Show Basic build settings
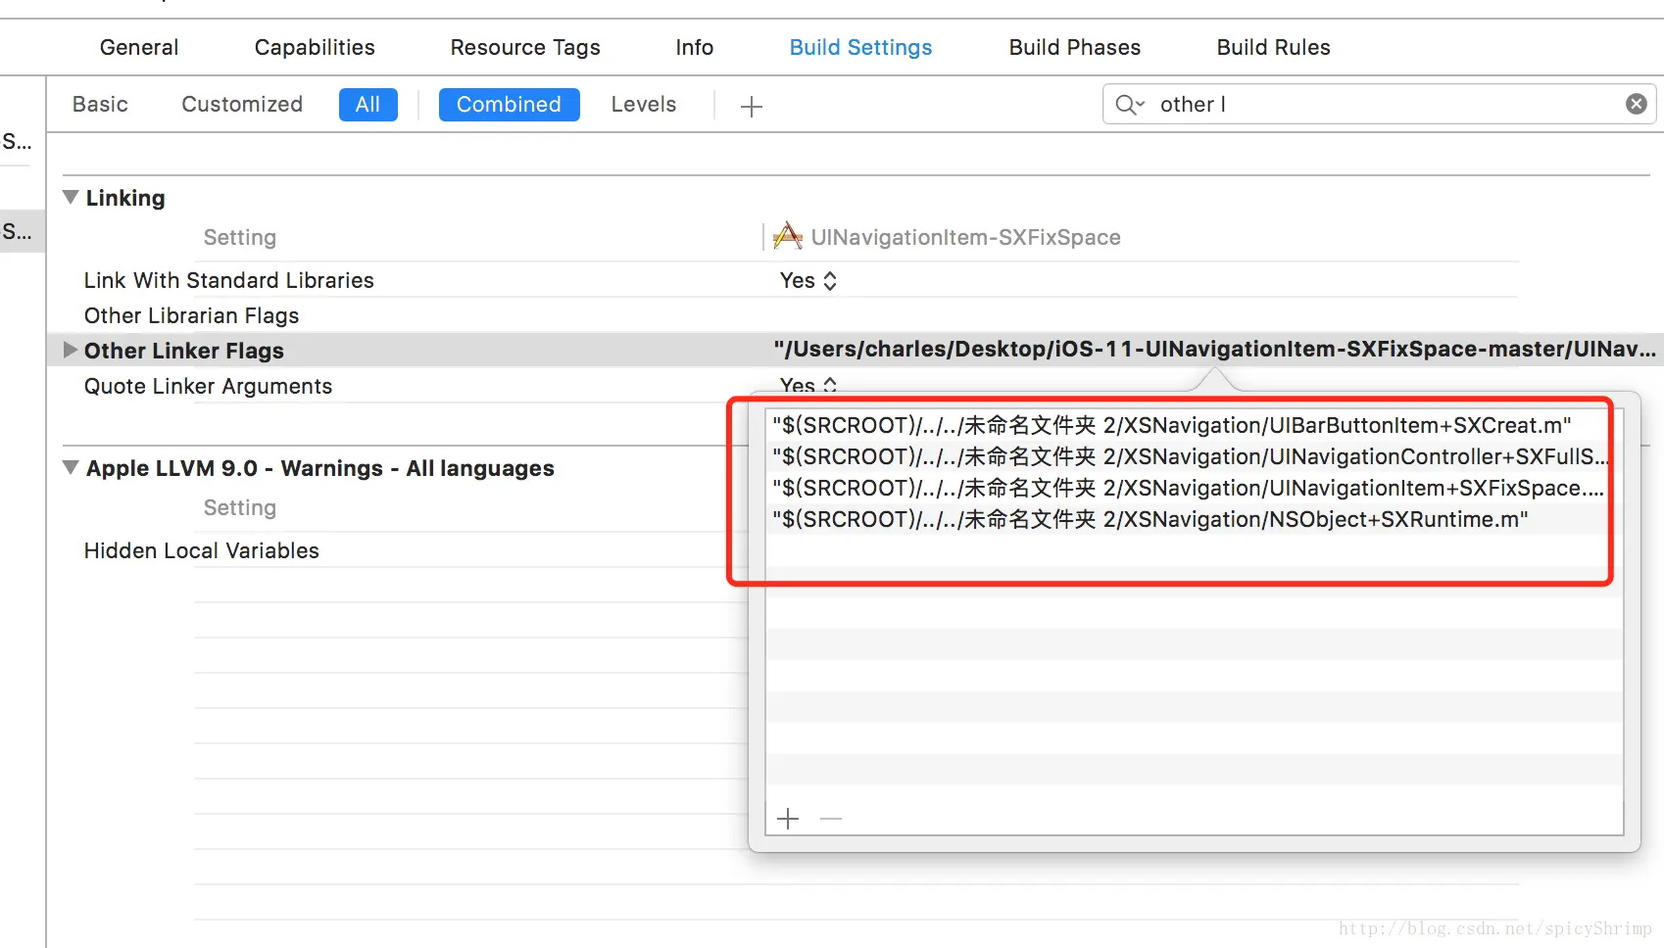This screenshot has height=948, width=1664. [100, 104]
